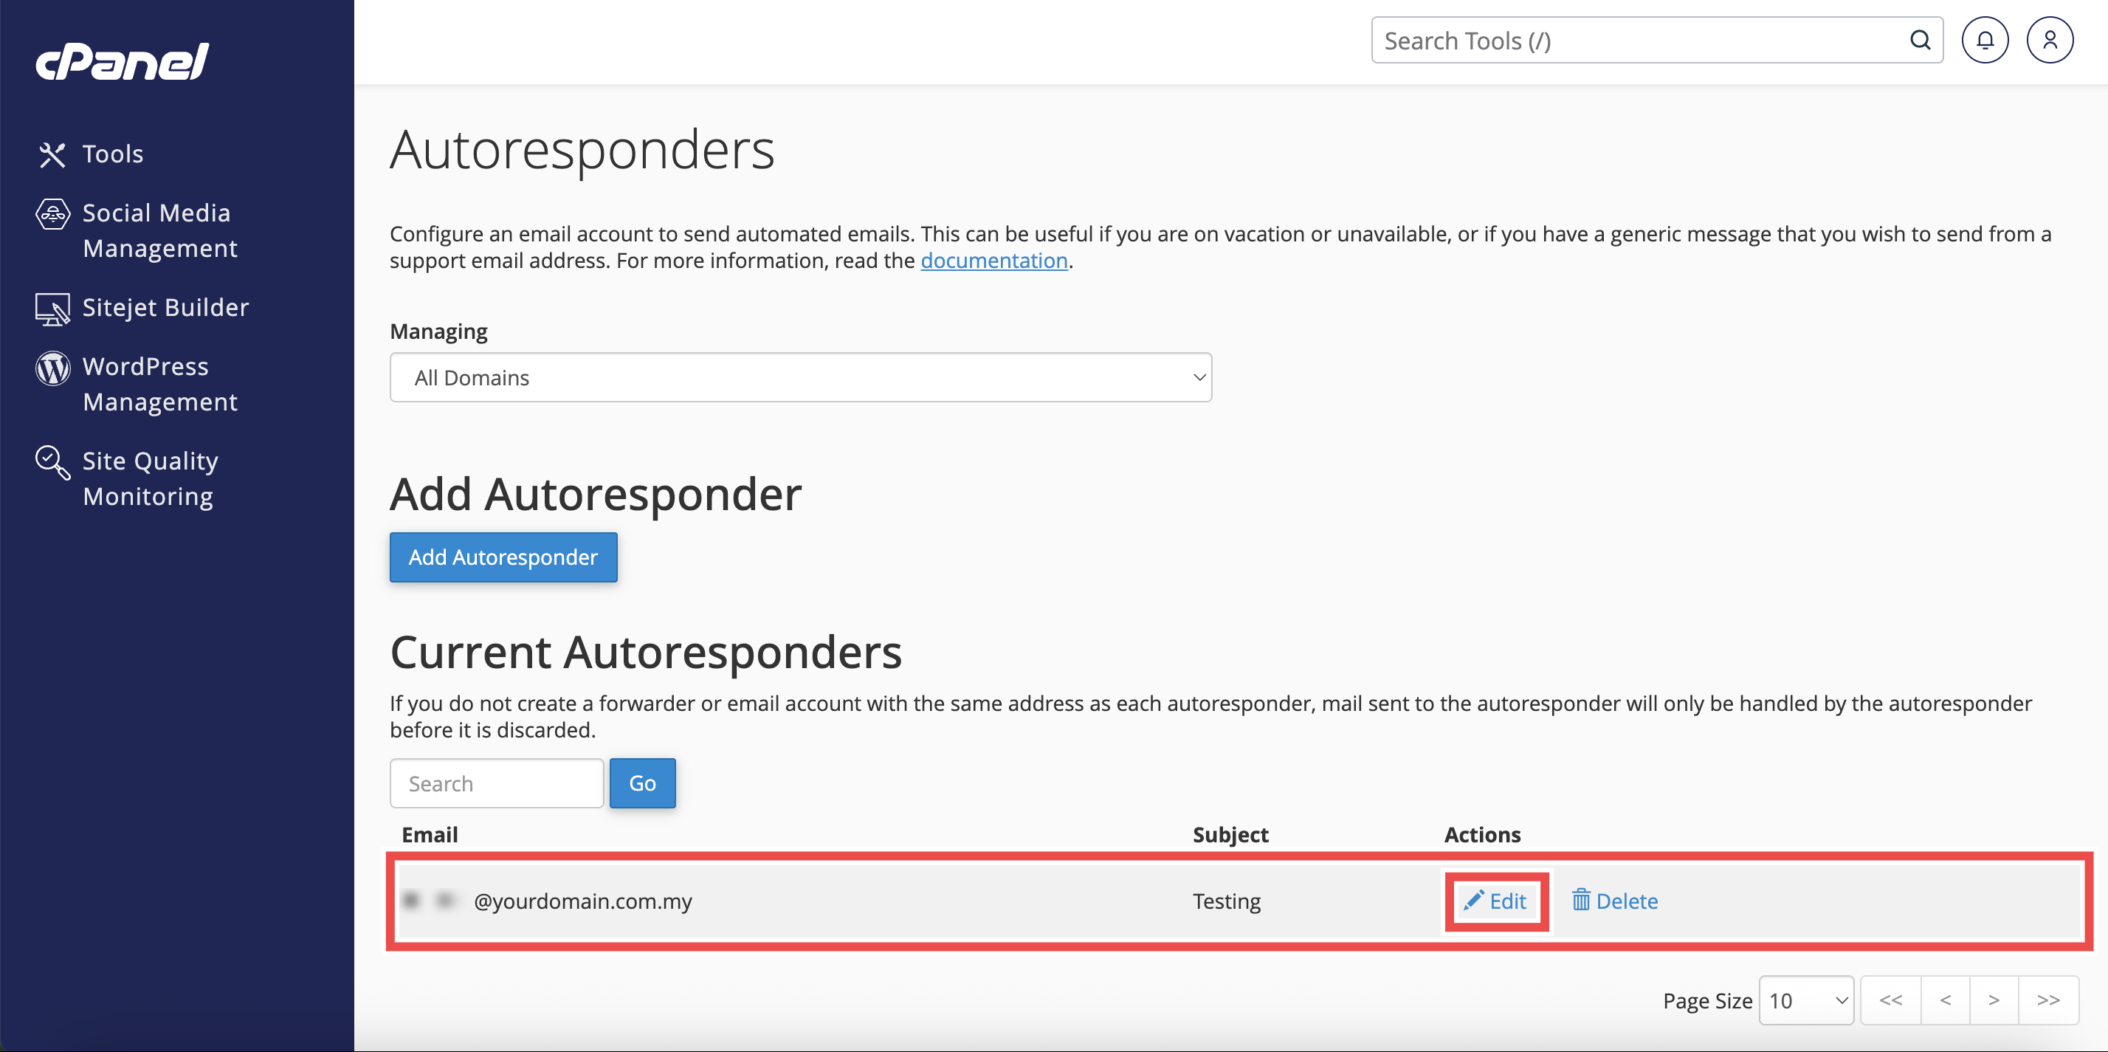This screenshot has width=2108, height=1052.
Task: Click the cPanel logo
Action: (123, 62)
